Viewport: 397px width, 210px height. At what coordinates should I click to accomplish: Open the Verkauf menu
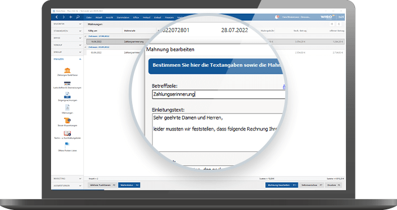[146, 18]
